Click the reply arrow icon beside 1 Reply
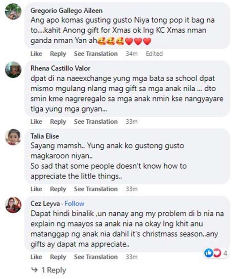 (34, 269)
